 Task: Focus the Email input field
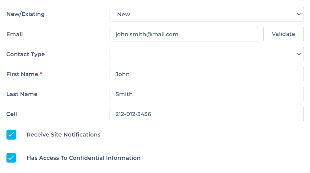pyautogui.click(x=183, y=34)
